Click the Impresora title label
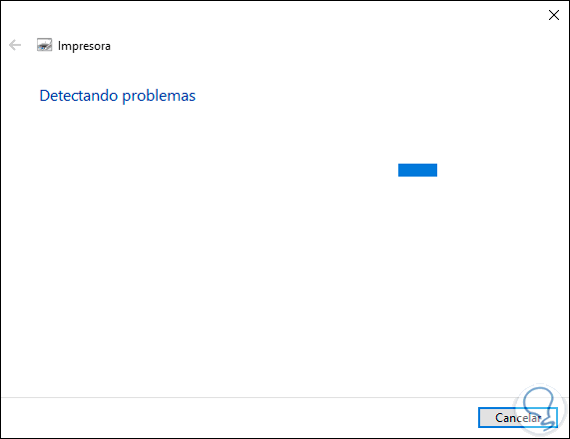Screen dimensions: 570x439 84,46
